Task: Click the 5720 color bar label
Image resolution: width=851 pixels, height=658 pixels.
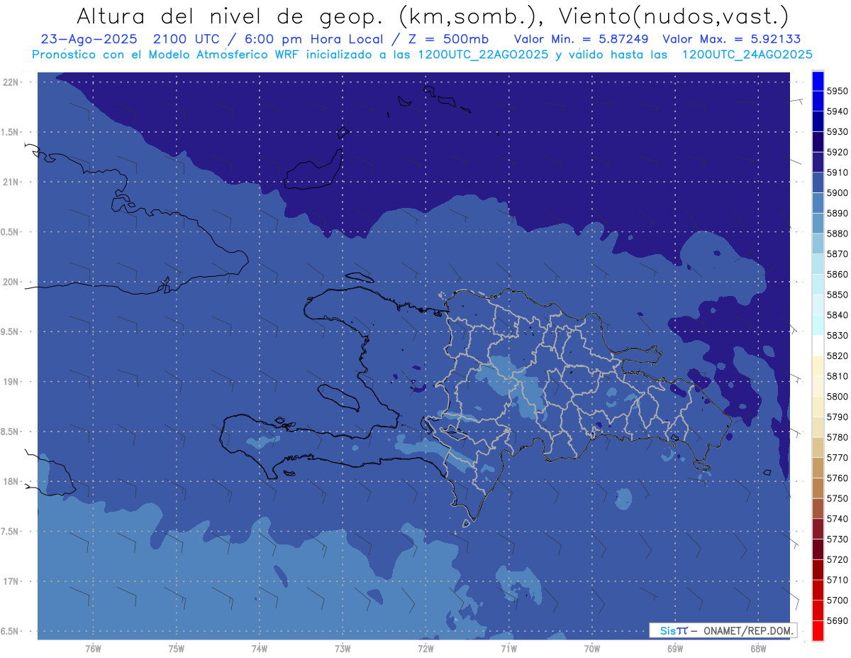Action: pos(837,559)
